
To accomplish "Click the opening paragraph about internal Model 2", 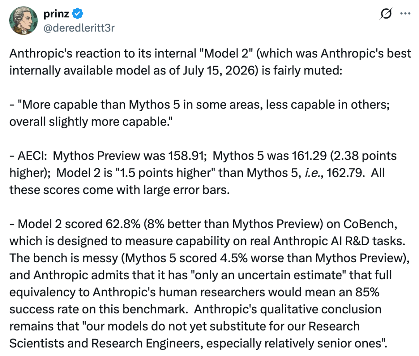I will pos(210,62).
